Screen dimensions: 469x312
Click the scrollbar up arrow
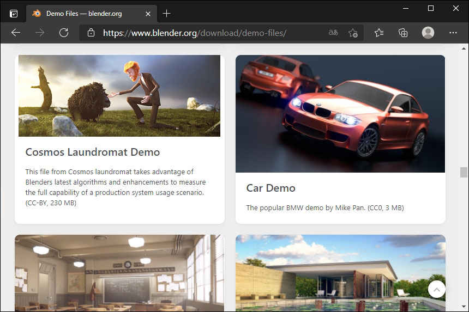464,48
